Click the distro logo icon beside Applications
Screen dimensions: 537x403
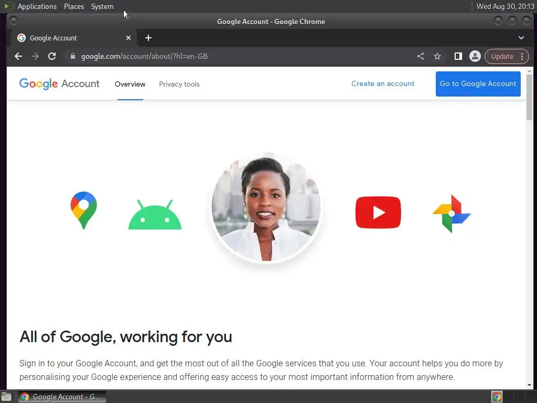pyautogui.click(x=9, y=6)
